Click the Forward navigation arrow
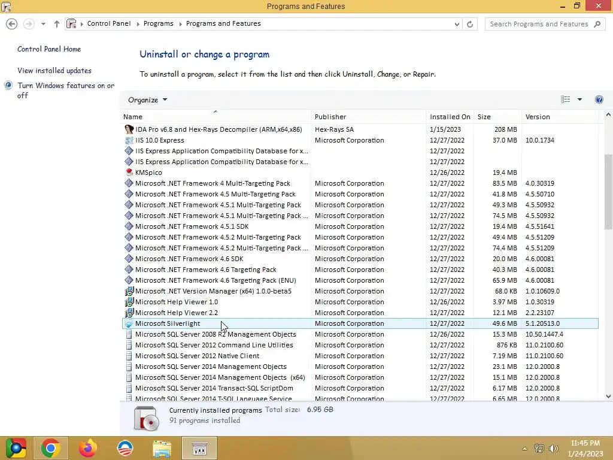This screenshot has width=613, height=460. 29,24
